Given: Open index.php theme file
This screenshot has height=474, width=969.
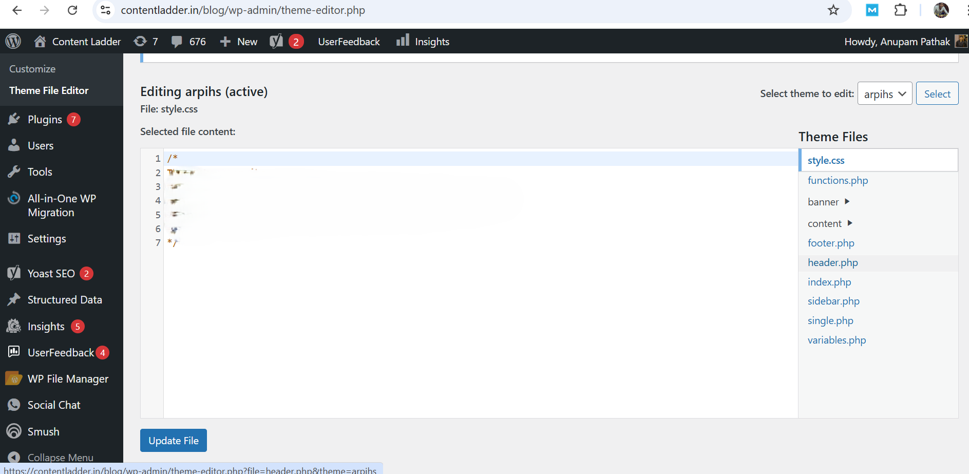Looking at the screenshot, I should coord(829,282).
